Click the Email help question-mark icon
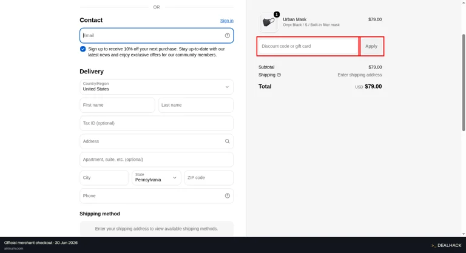 (228, 35)
